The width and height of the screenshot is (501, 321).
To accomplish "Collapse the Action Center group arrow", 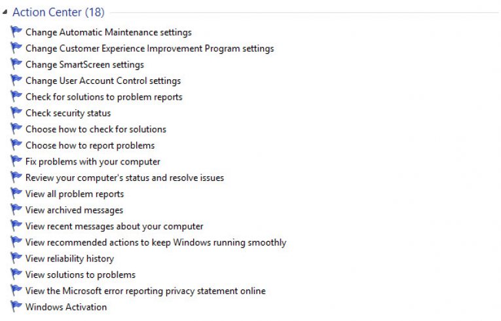I will [5, 12].
